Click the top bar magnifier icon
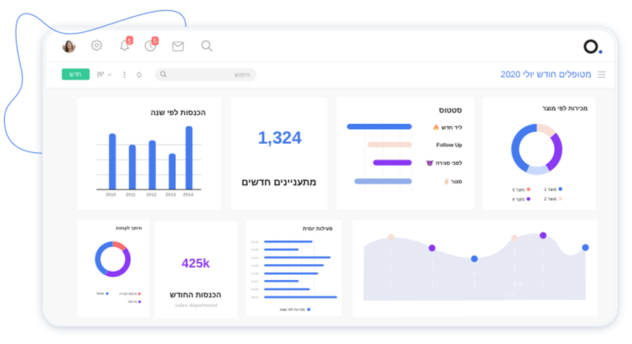632x344 pixels. click(x=207, y=45)
